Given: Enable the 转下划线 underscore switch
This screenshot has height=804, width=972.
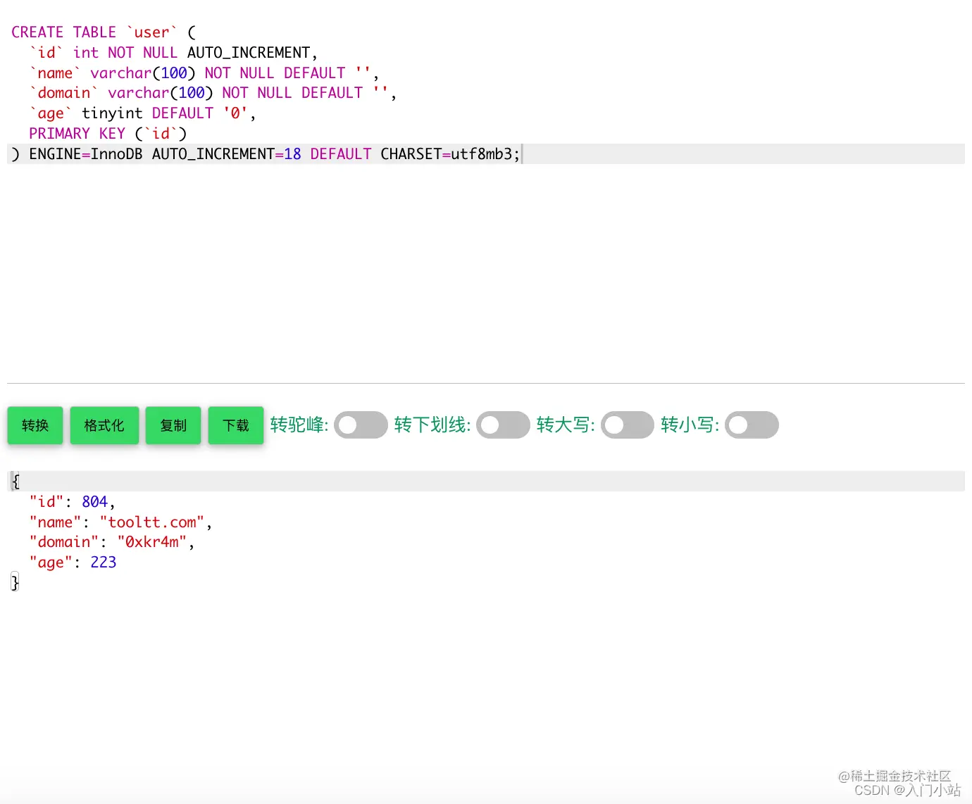Looking at the screenshot, I should coord(503,425).
